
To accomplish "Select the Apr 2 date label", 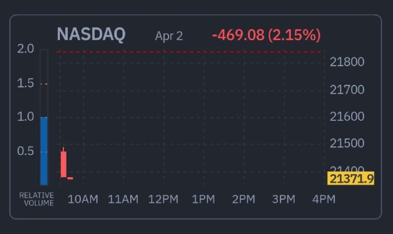I will coord(168,36).
